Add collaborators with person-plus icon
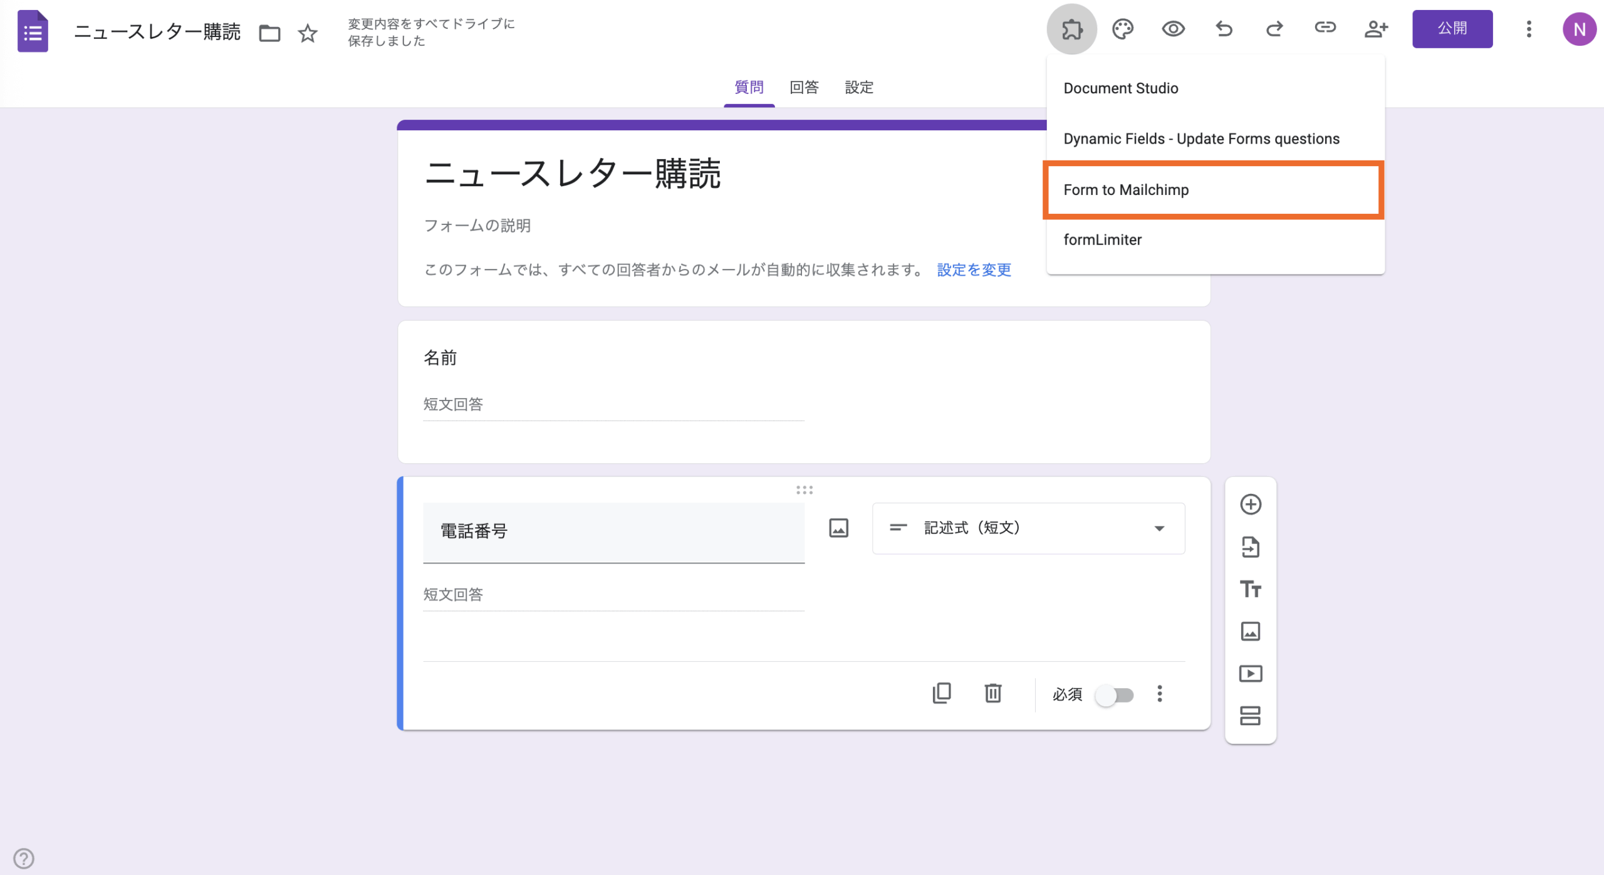Screen dimensions: 1604x875 pos(1376,29)
